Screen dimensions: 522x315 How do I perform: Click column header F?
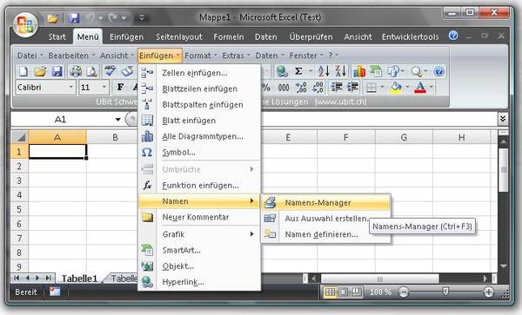[x=346, y=137]
